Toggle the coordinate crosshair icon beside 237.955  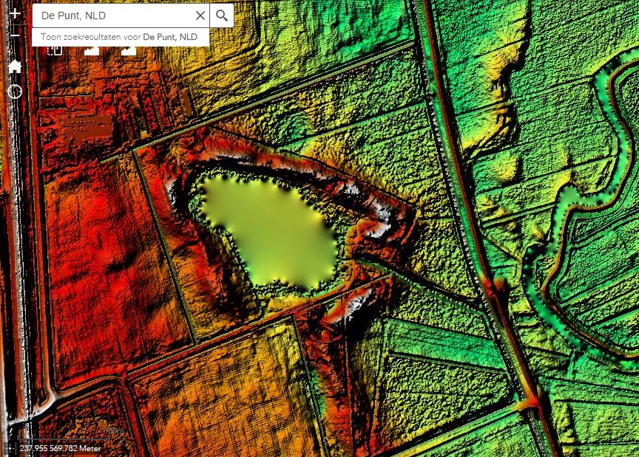[11, 448]
